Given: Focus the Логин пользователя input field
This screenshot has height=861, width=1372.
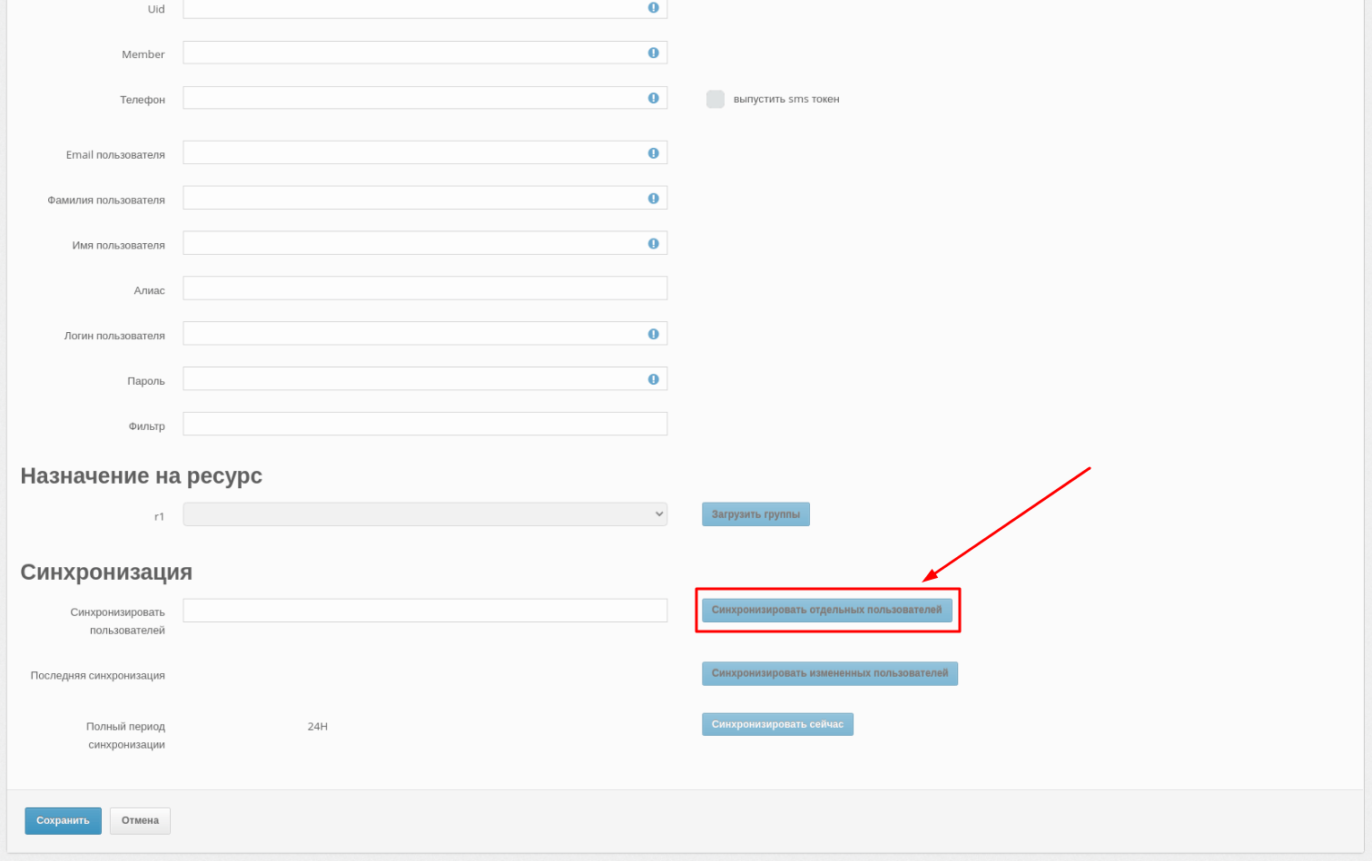Looking at the screenshot, I should pyautogui.click(x=425, y=334).
